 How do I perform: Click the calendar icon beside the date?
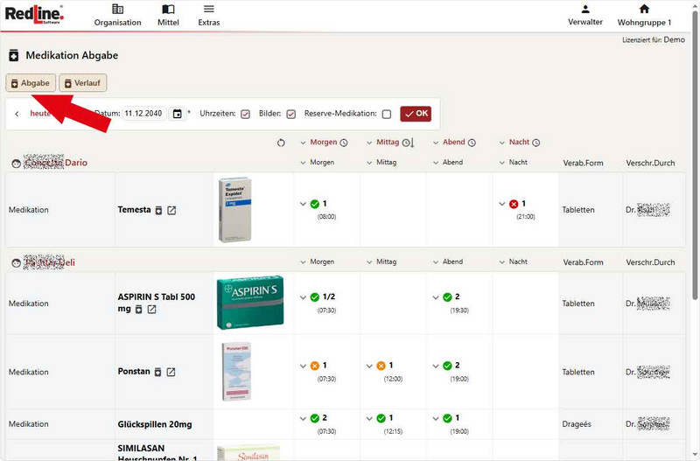[x=178, y=114]
